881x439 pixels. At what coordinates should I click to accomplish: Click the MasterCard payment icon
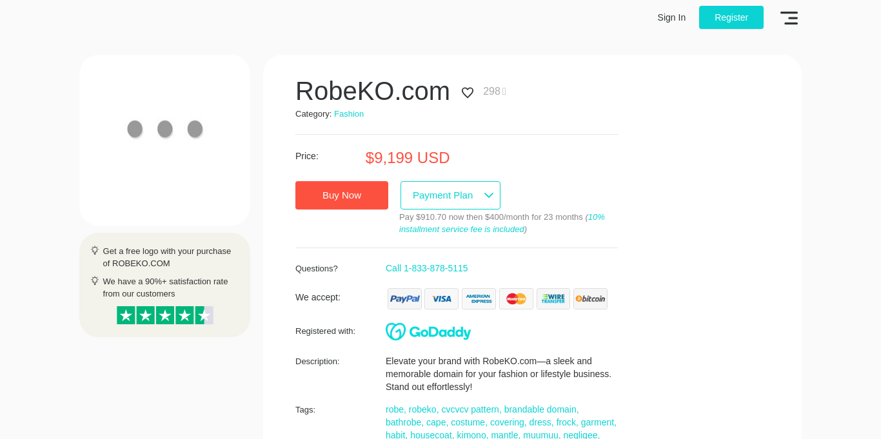(x=516, y=299)
